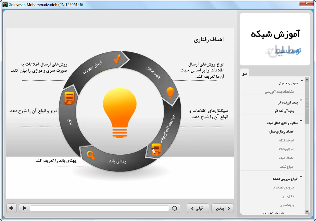This screenshot has width=316, height=221.
Task: Click the orange checkmark icon on the ring
Action: [117, 59]
